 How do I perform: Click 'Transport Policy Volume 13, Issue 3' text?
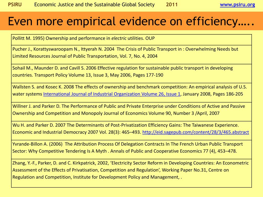71,75
